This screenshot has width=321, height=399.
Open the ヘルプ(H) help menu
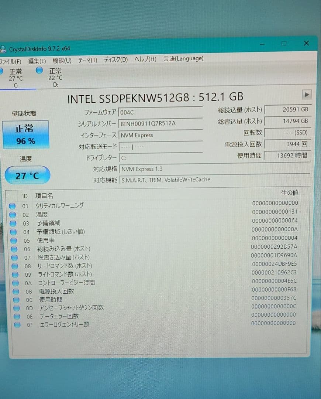pyautogui.click(x=145, y=59)
